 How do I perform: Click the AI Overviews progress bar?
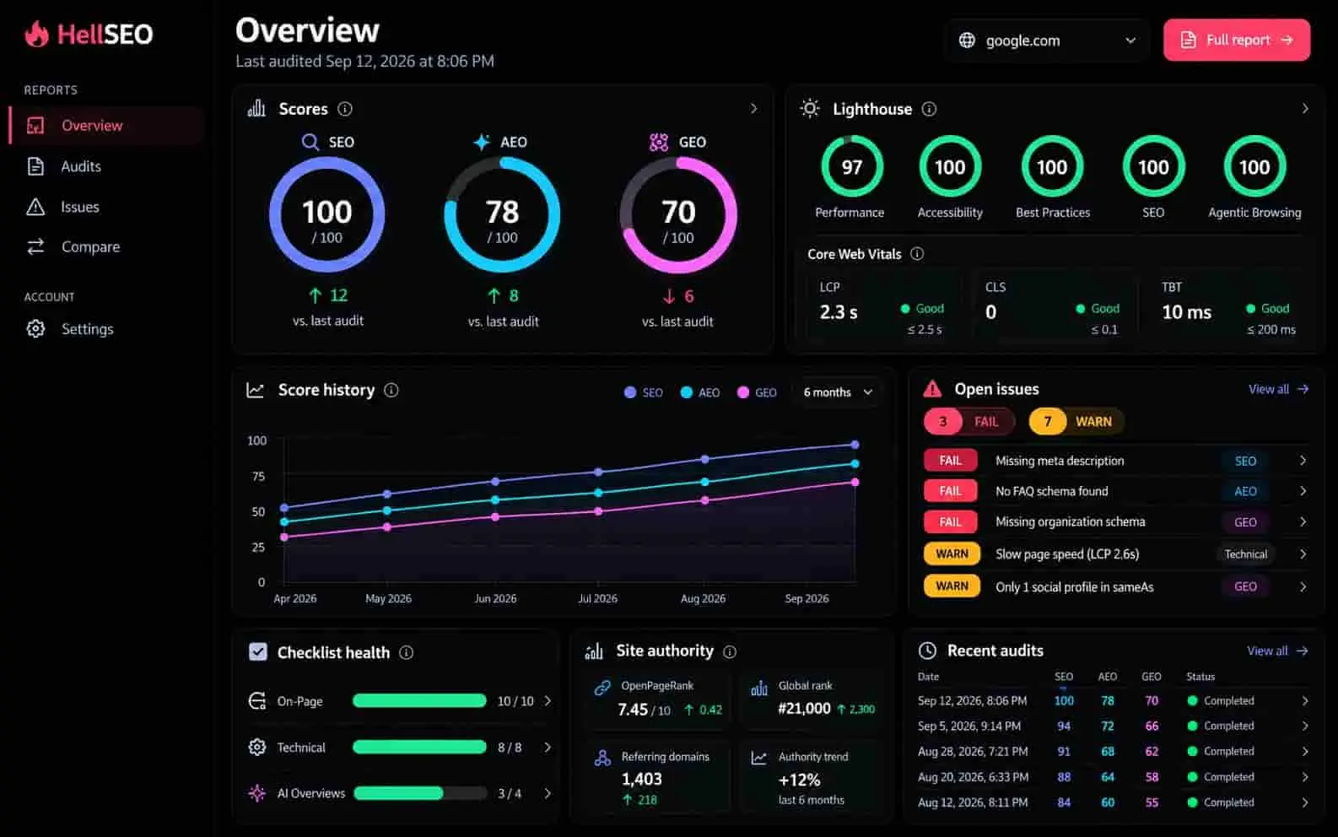[x=420, y=793]
